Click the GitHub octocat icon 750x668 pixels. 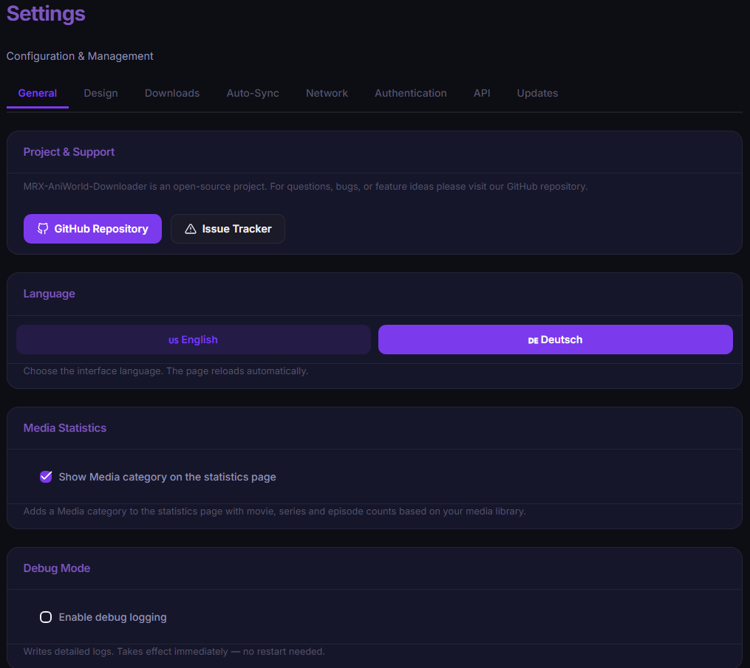pos(43,229)
